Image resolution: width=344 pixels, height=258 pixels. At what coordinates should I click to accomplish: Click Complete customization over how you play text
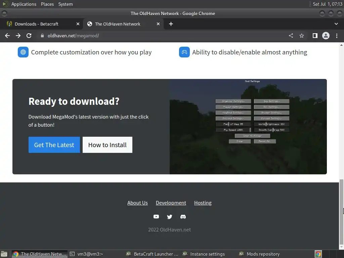coord(91,52)
